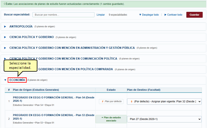Click the Limpiar link

point(101,15)
